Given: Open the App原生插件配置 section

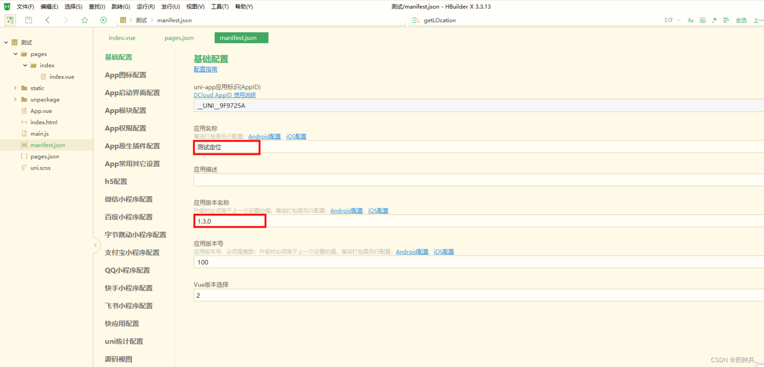Looking at the screenshot, I should [132, 146].
